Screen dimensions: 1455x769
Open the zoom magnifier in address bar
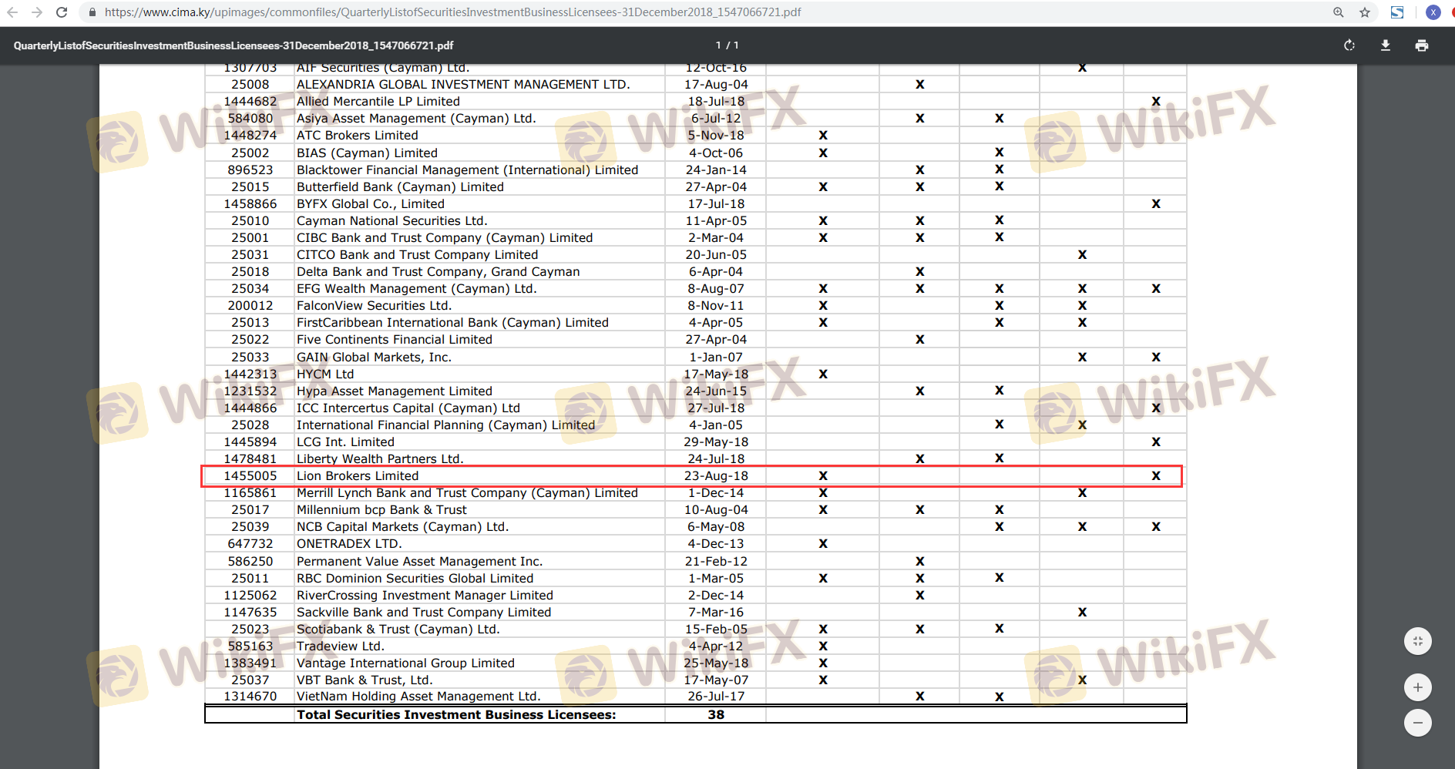(1339, 12)
